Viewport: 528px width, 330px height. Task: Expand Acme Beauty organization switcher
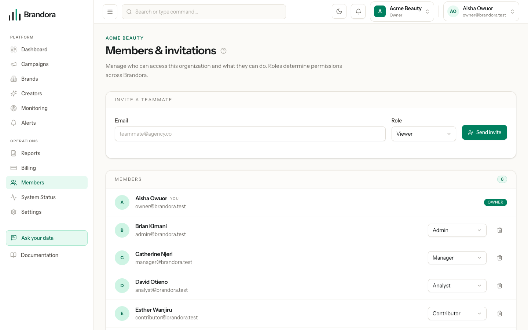click(402, 11)
